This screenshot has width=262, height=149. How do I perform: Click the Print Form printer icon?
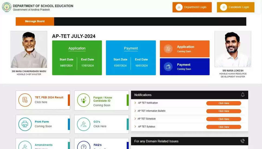pos(25,124)
